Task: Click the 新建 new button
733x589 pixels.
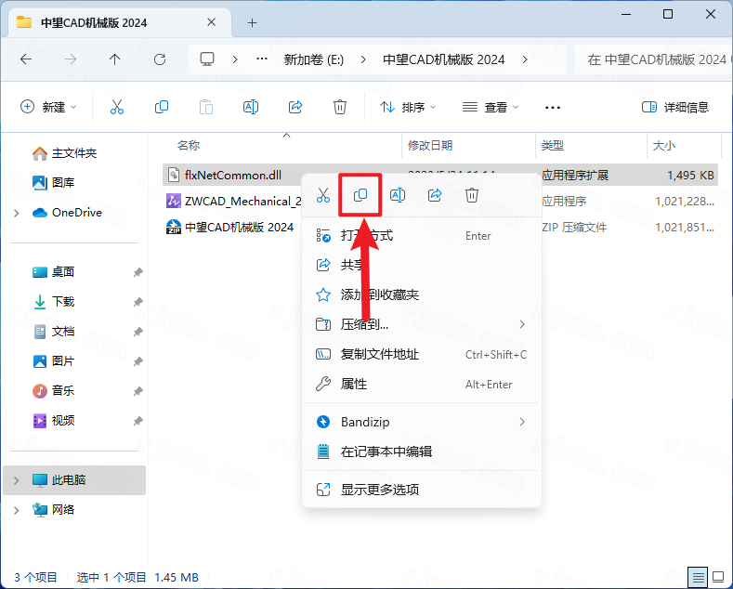Action: click(49, 108)
